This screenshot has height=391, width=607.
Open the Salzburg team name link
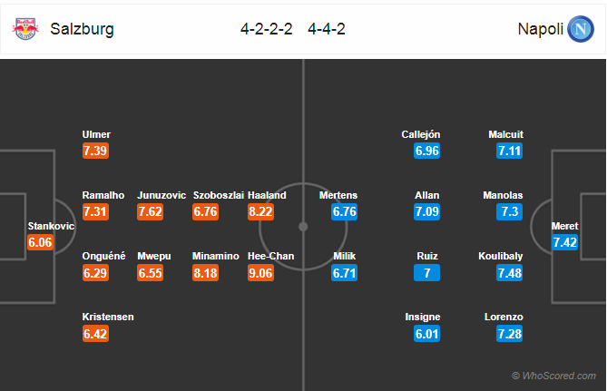(82, 29)
